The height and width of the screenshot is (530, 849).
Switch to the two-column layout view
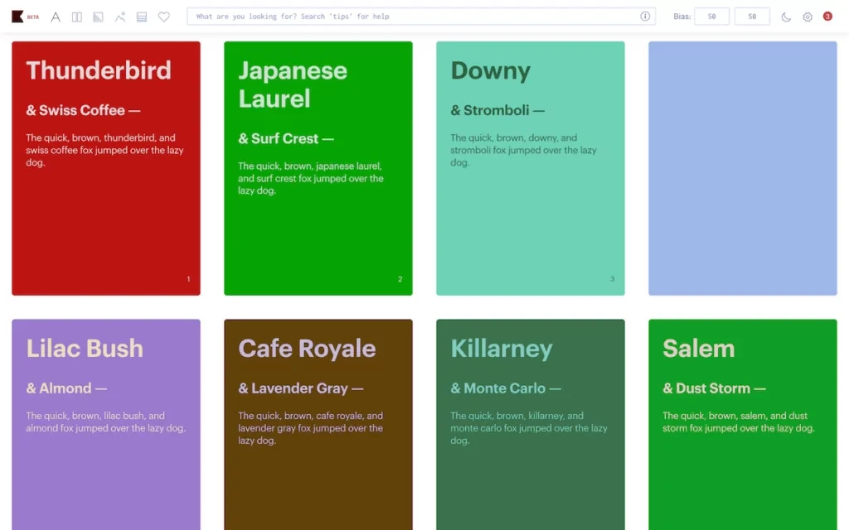[77, 17]
